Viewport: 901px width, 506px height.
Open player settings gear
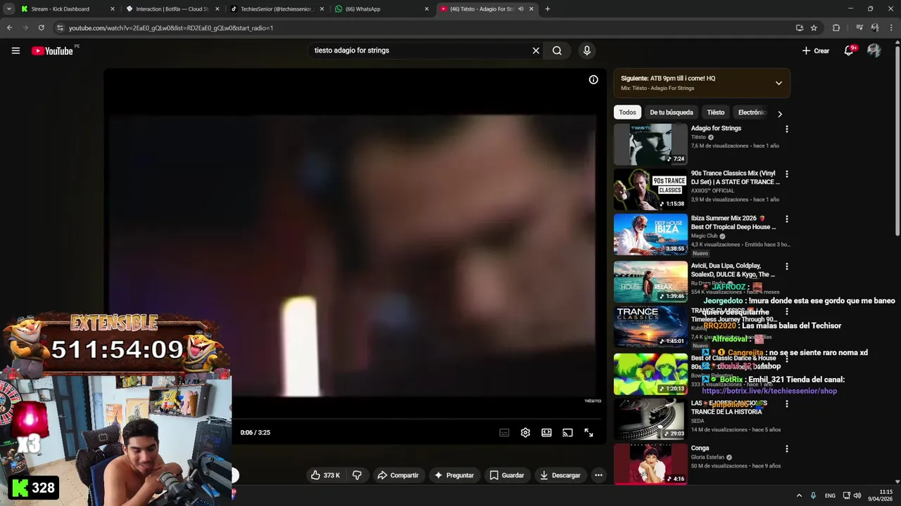pos(525,433)
